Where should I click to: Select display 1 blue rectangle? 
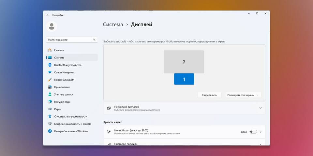pyautogui.click(x=184, y=79)
